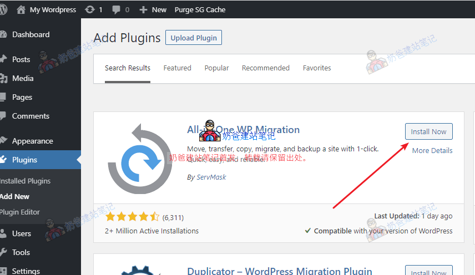
Task: Open the ServMask author link
Action: (x=211, y=177)
